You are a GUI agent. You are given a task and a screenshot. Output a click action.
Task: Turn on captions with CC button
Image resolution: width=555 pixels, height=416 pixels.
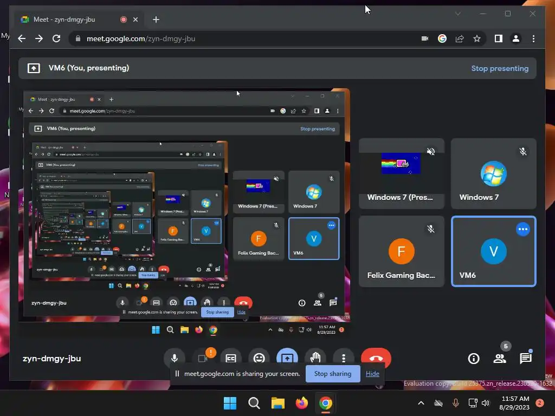(231, 359)
